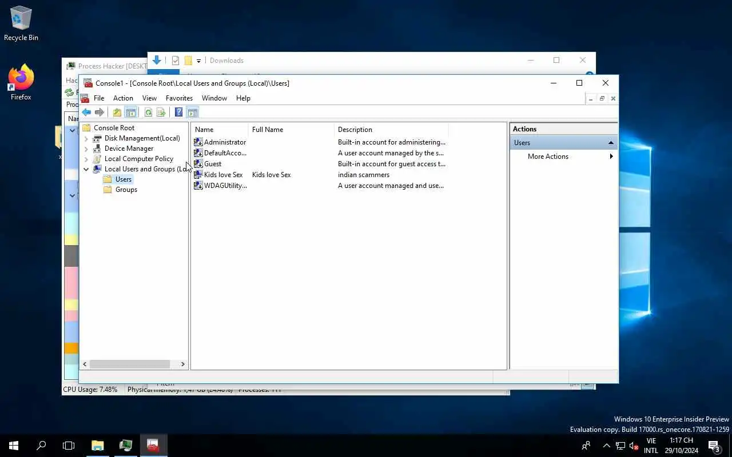The height and width of the screenshot is (457, 732).
Task: Click the tree pane horizontal scrollbar thumb
Action: pos(130,364)
